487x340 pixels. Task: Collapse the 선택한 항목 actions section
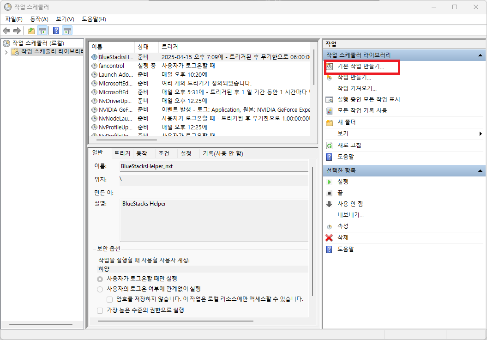click(x=480, y=171)
